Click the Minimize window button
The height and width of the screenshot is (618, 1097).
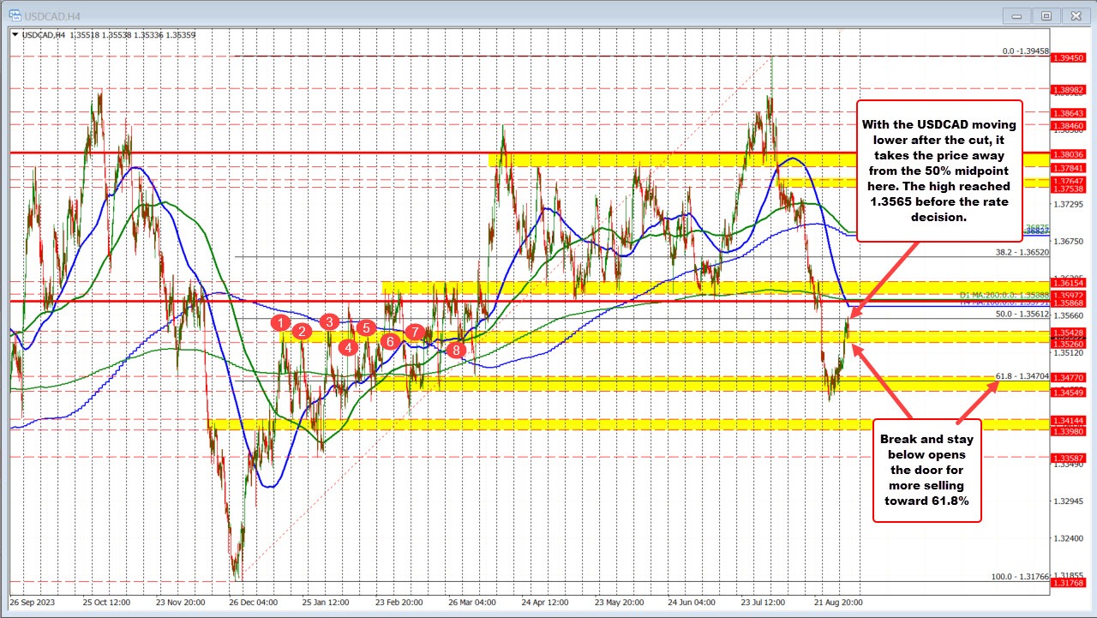1016,15
